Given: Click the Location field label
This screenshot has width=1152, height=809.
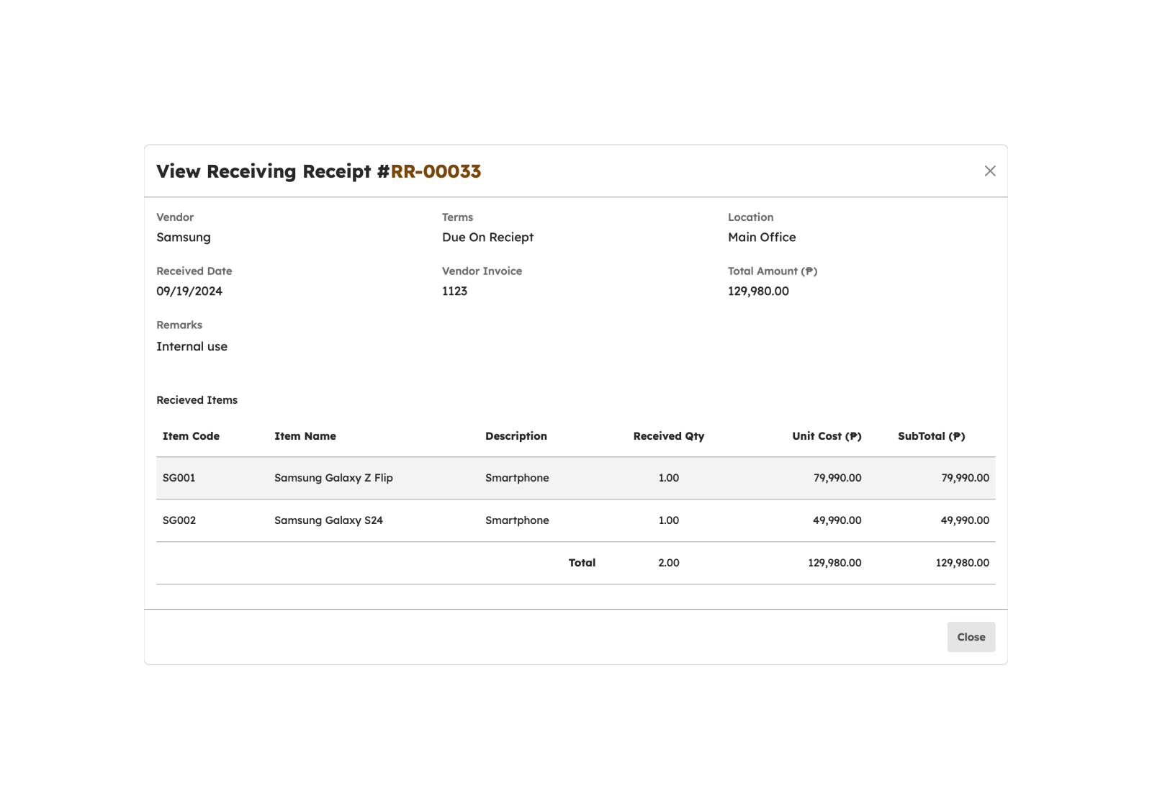Looking at the screenshot, I should 750,217.
